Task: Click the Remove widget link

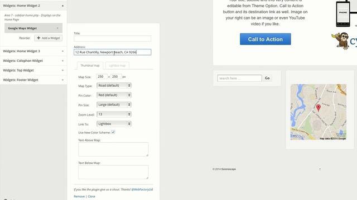Action: [x=79, y=196]
